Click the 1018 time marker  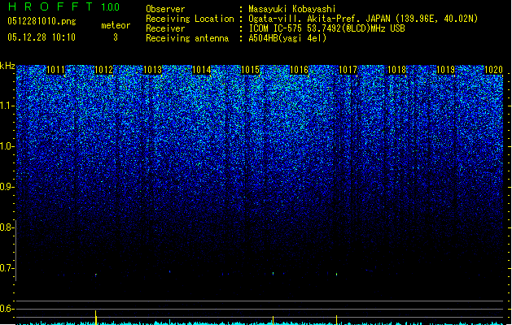coord(396,70)
